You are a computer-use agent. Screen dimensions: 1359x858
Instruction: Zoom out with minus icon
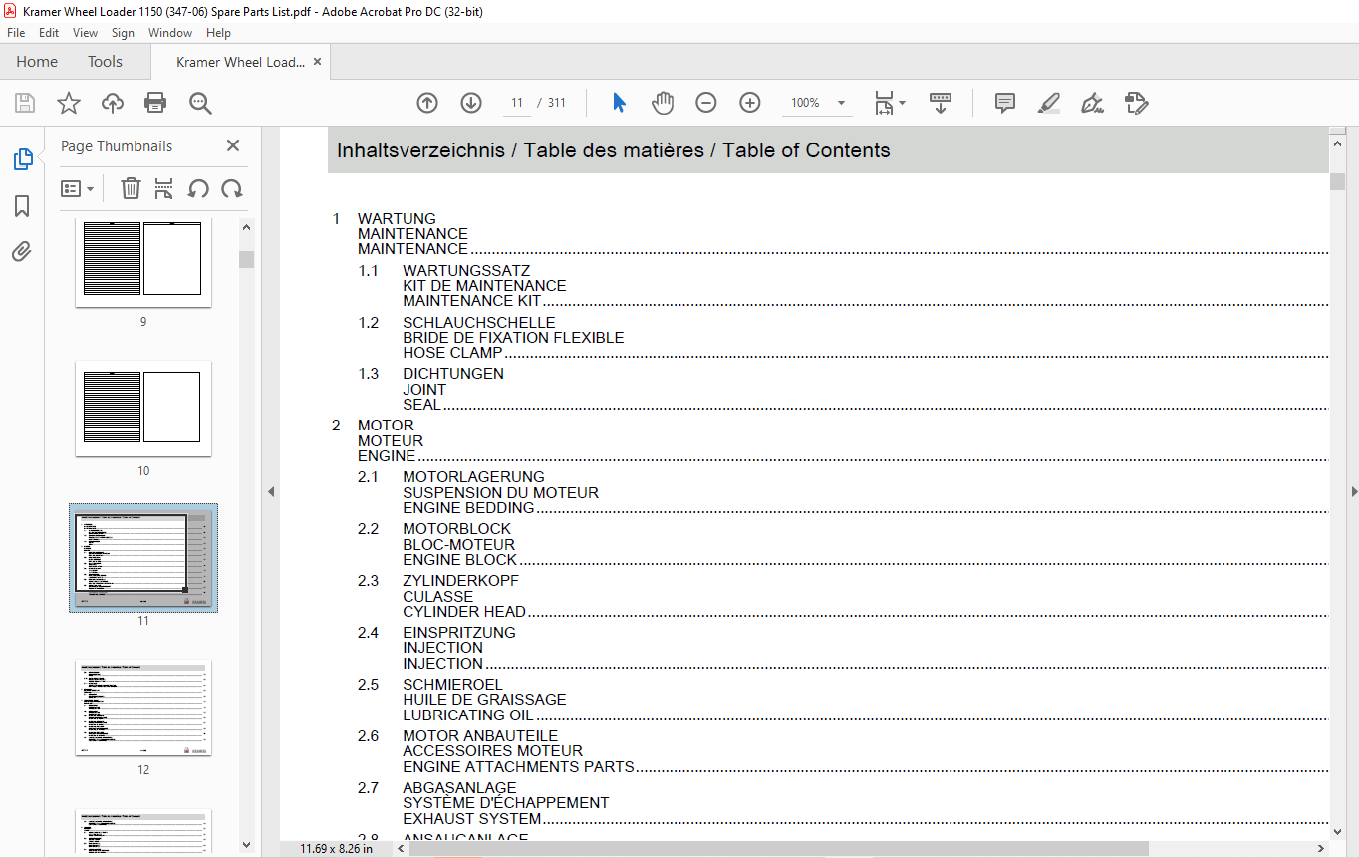tap(706, 103)
